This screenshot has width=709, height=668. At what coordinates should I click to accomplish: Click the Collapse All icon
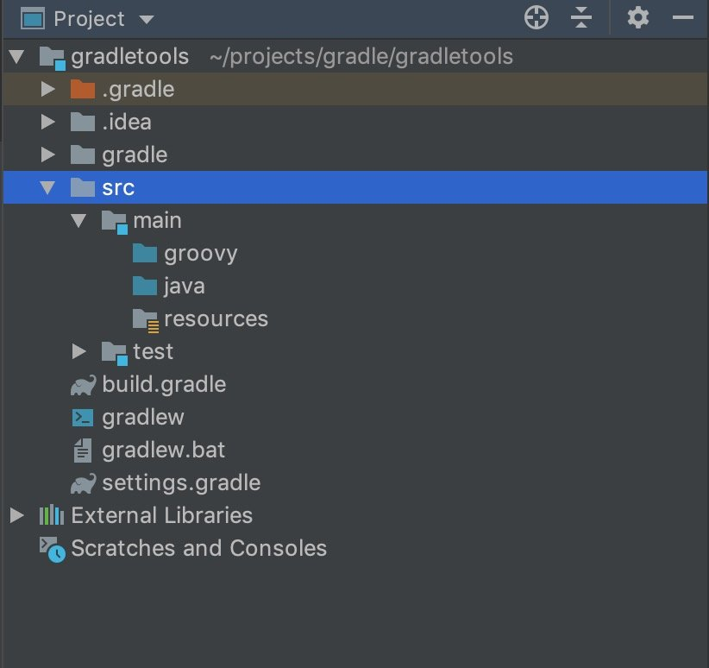[x=581, y=18]
